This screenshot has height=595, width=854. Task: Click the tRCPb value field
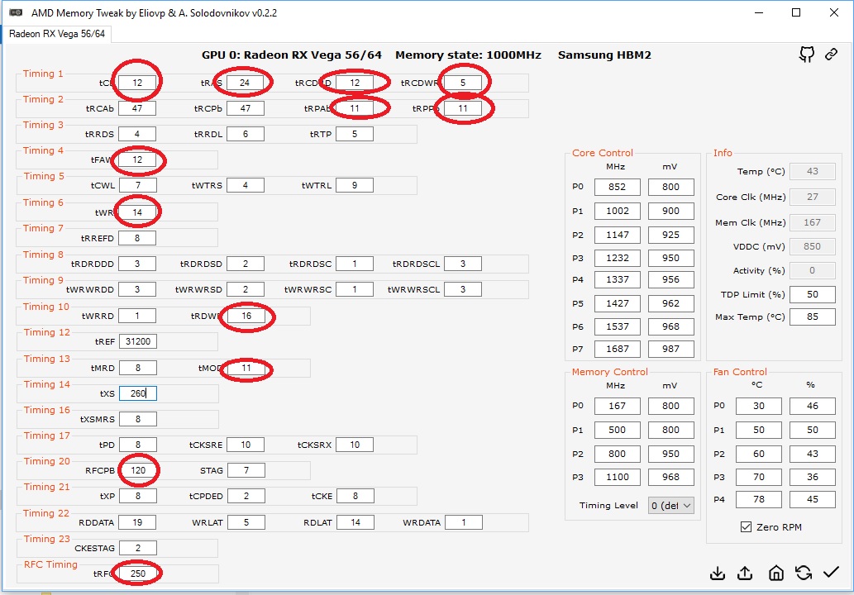pyautogui.click(x=246, y=108)
